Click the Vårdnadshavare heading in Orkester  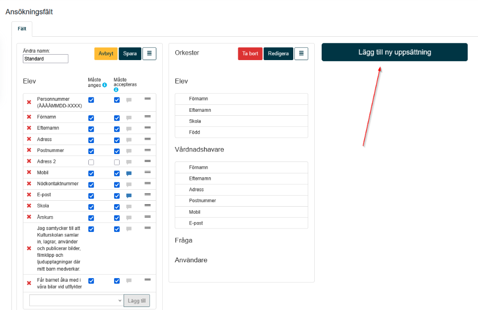tap(200, 150)
